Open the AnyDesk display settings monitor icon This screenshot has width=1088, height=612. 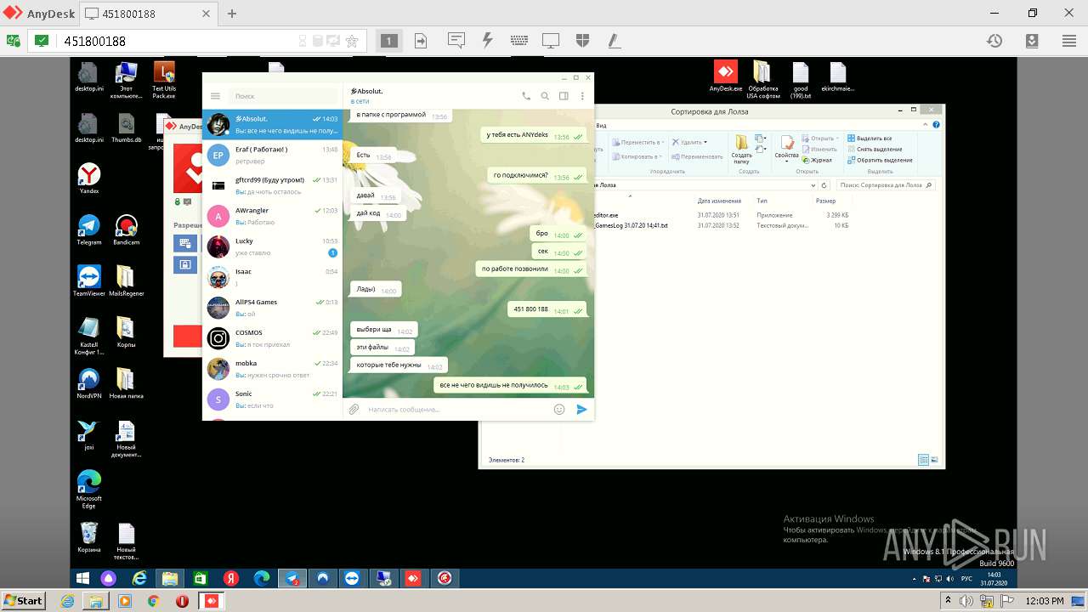pyautogui.click(x=551, y=41)
